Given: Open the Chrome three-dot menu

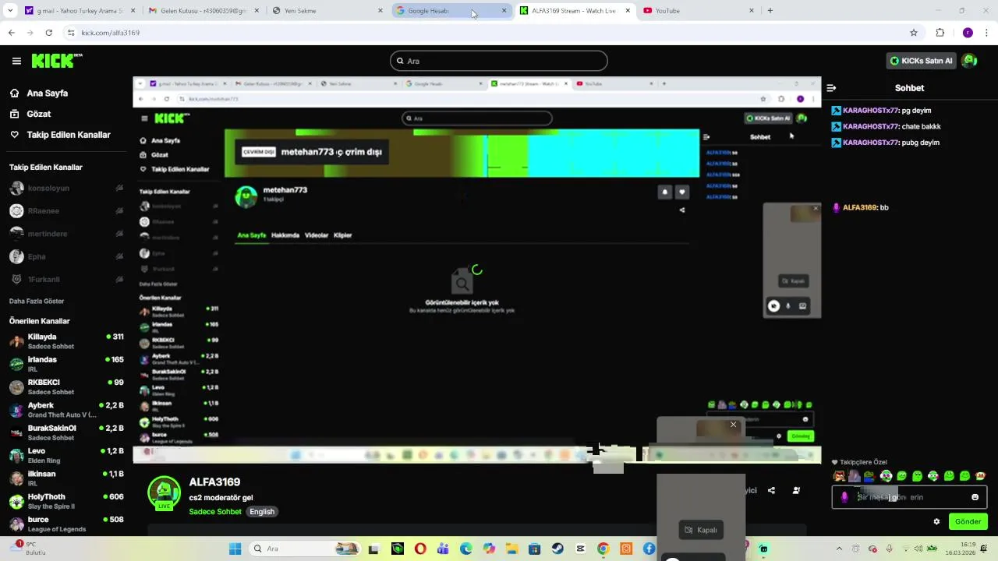Looking at the screenshot, I should tap(987, 33).
